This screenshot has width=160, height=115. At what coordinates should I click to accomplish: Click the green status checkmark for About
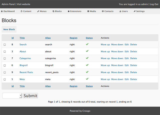[x=87, y=51]
